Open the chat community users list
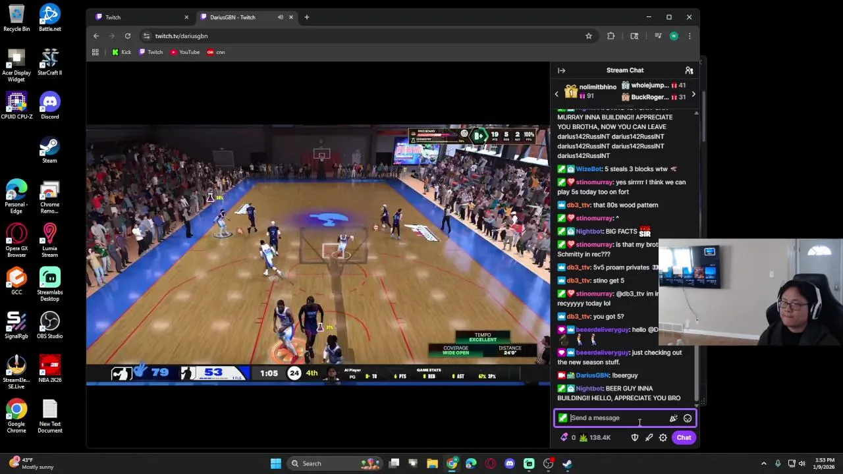The height and width of the screenshot is (474, 843). [x=689, y=70]
